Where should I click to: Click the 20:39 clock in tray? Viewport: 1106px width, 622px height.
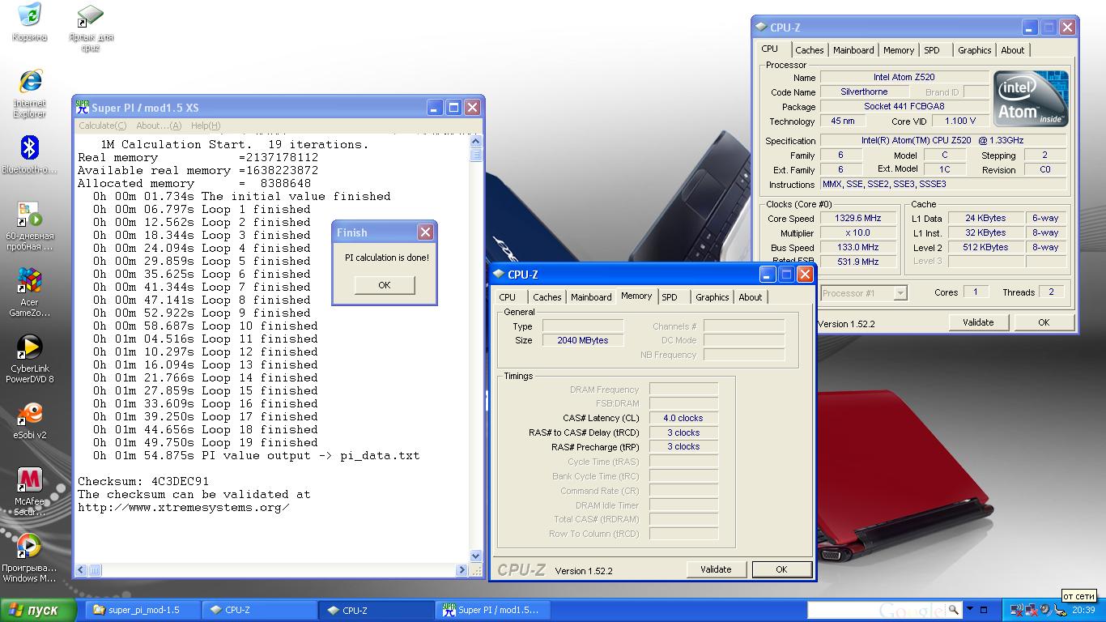(1083, 611)
